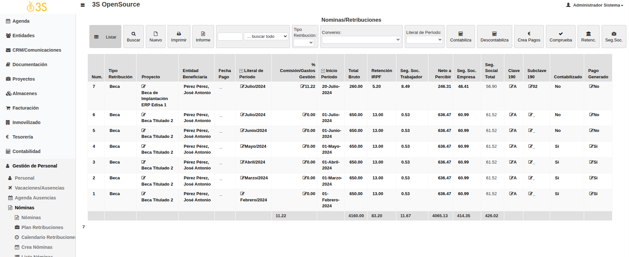The height and width of the screenshot is (257, 629).
Task: Click the search text input field
Action: pos(230,37)
